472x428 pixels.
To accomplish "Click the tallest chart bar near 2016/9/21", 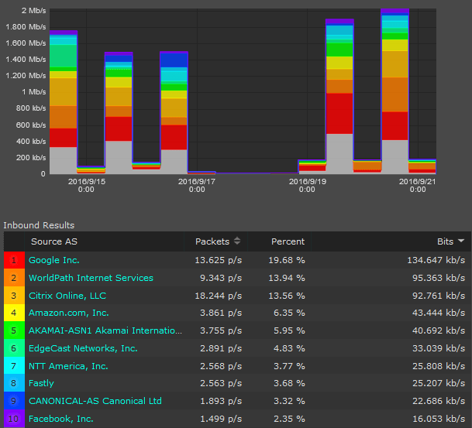I will [x=395, y=91].
